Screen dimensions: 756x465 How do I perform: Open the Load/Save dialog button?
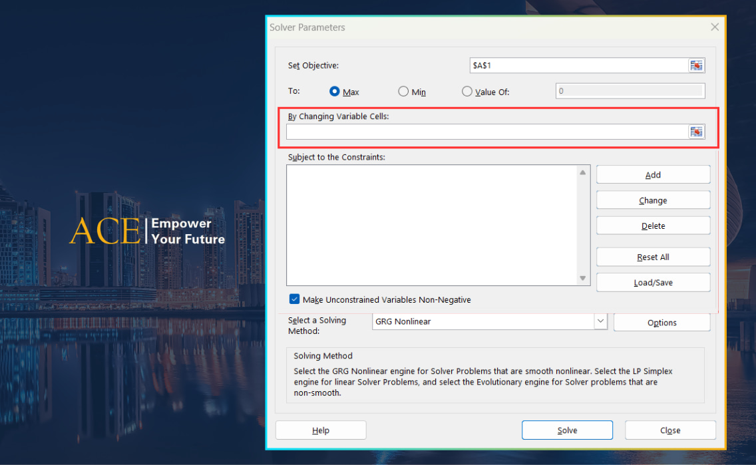click(x=653, y=283)
